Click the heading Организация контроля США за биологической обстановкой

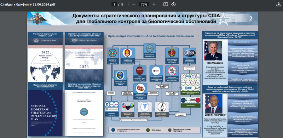pyautogui.click(x=151, y=36)
